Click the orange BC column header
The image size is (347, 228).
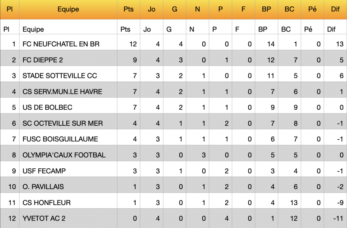[289, 9]
